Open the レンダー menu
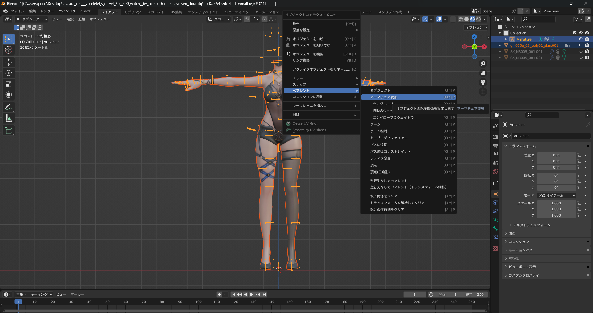This screenshot has width=593, height=313. coord(47,11)
